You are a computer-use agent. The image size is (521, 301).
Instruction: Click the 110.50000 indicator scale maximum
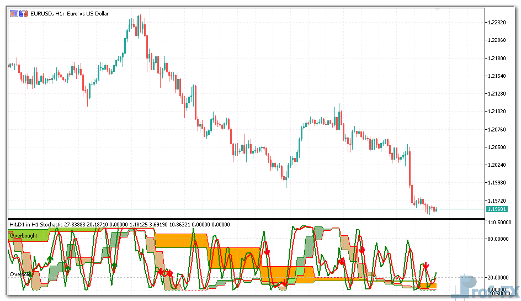click(x=497, y=222)
